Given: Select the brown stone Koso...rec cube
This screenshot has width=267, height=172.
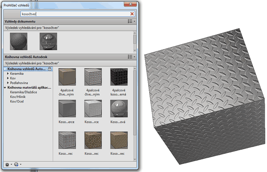Looking at the screenshot, I should (93, 140).
